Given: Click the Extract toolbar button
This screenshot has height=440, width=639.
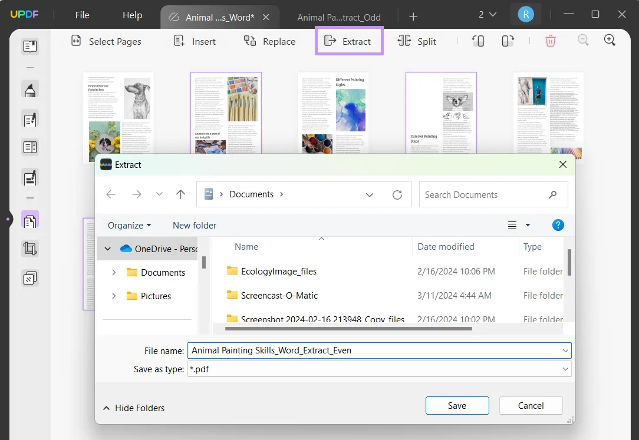Looking at the screenshot, I should (349, 41).
